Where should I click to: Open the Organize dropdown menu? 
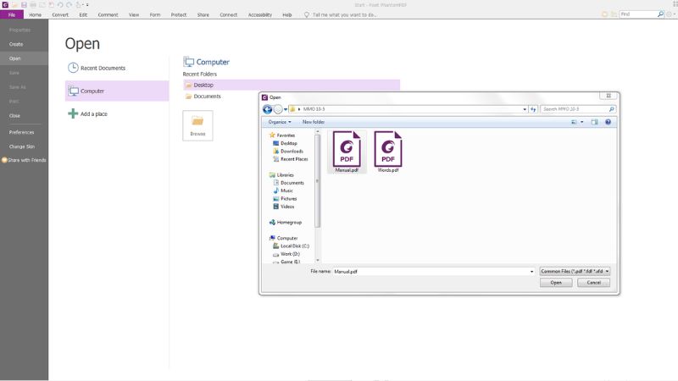(x=281, y=122)
